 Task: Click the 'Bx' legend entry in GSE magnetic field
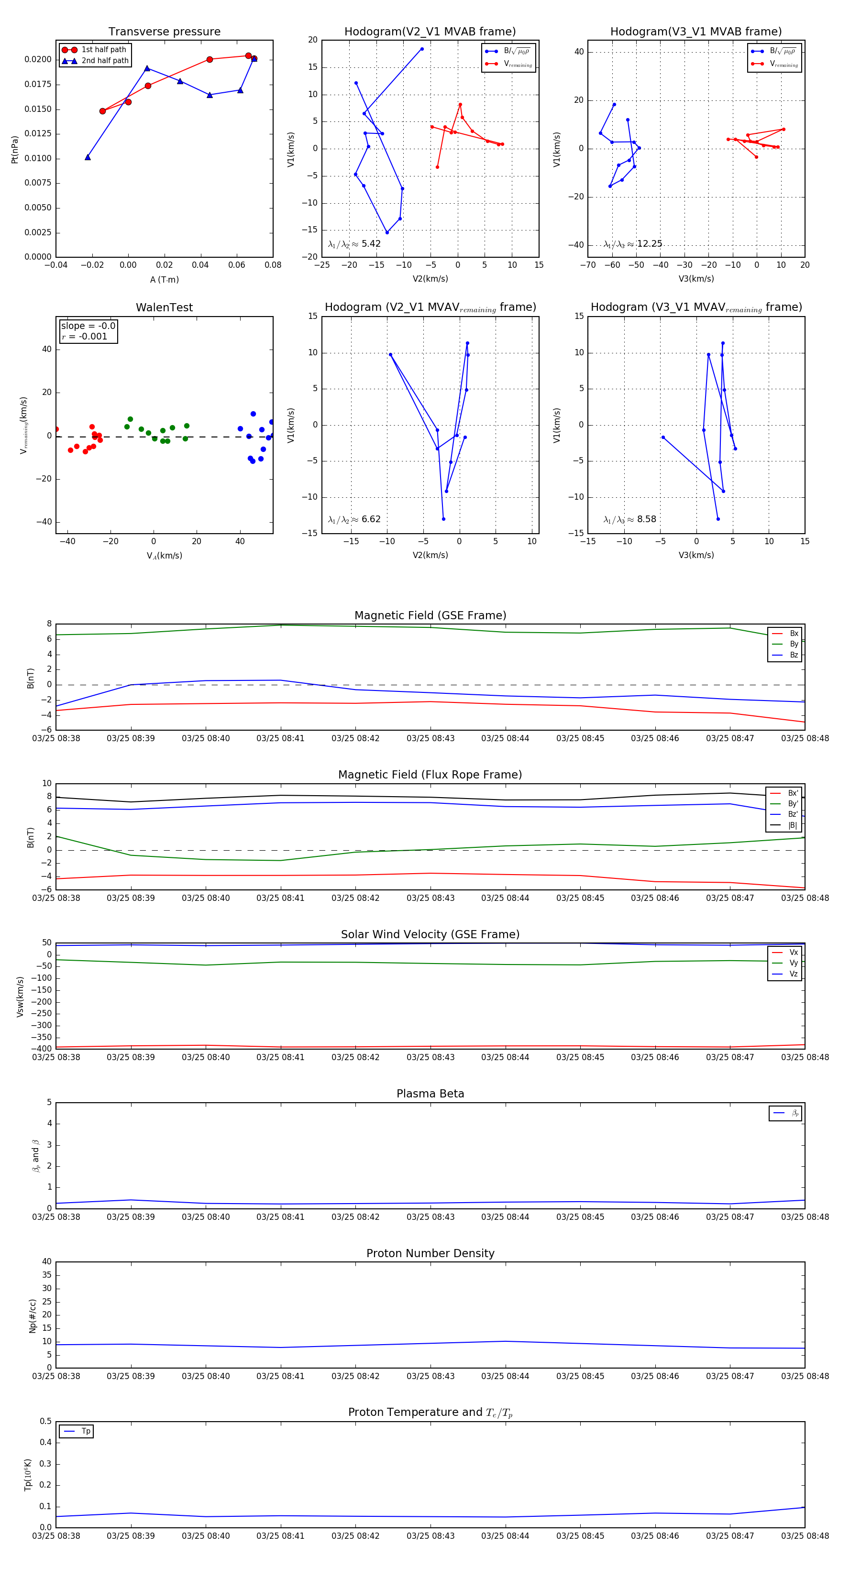pos(785,634)
